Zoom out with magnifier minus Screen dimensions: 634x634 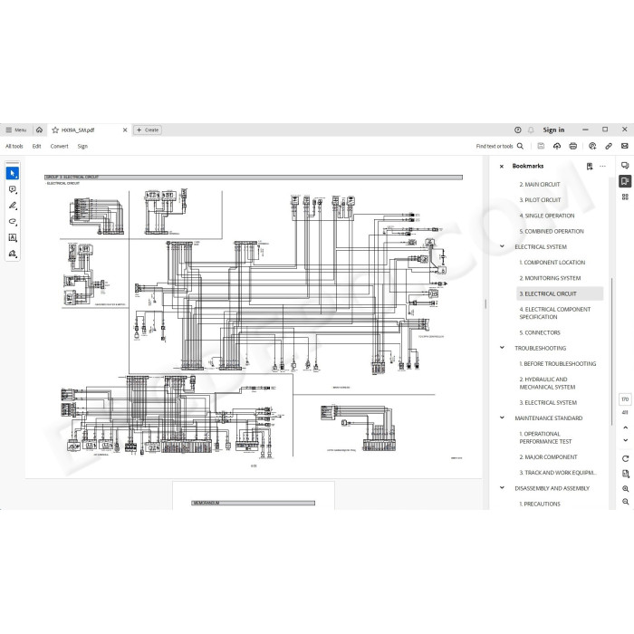click(625, 502)
